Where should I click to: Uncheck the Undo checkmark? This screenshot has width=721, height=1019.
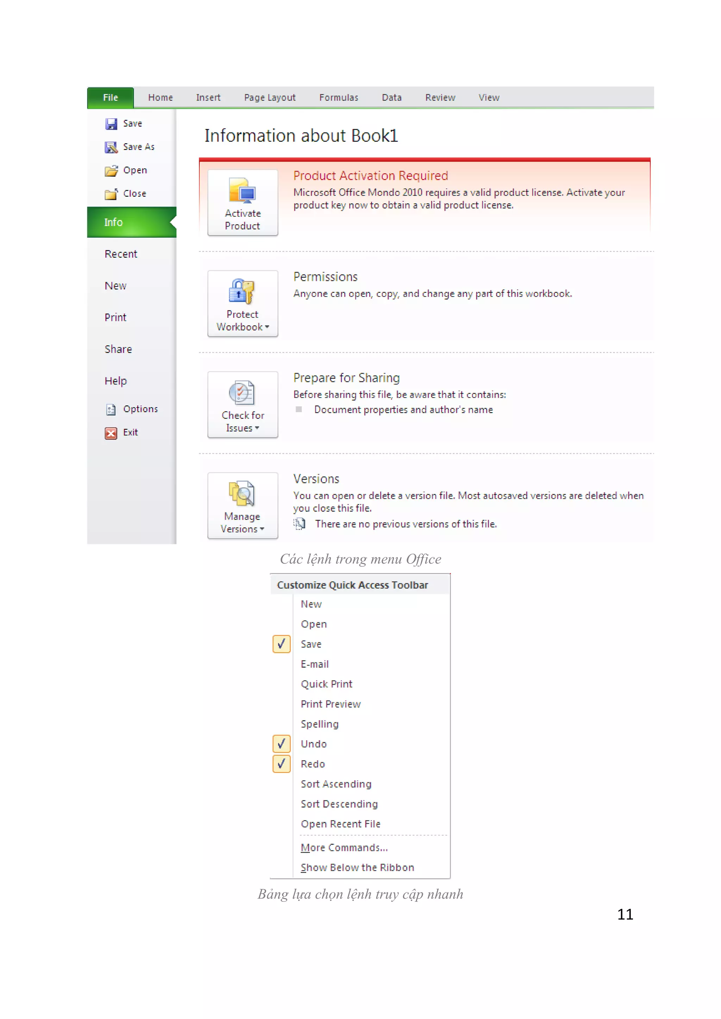click(x=282, y=744)
